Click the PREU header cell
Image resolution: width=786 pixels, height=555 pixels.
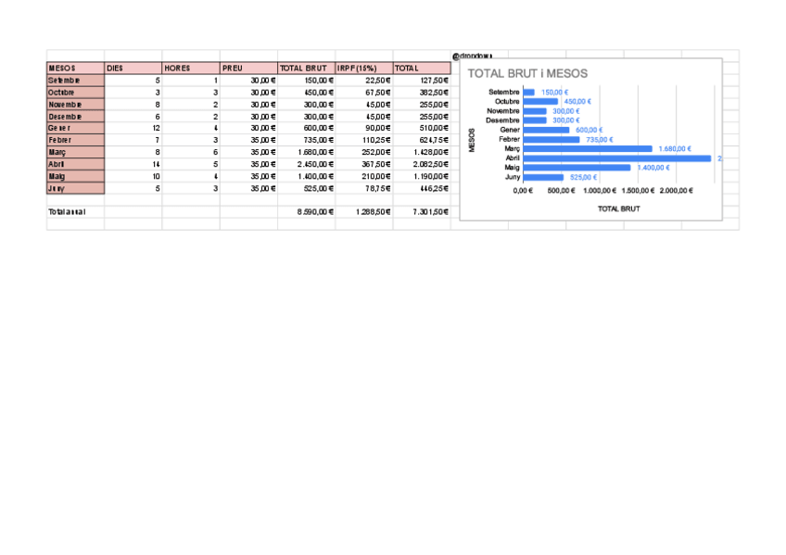coord(247,68)
